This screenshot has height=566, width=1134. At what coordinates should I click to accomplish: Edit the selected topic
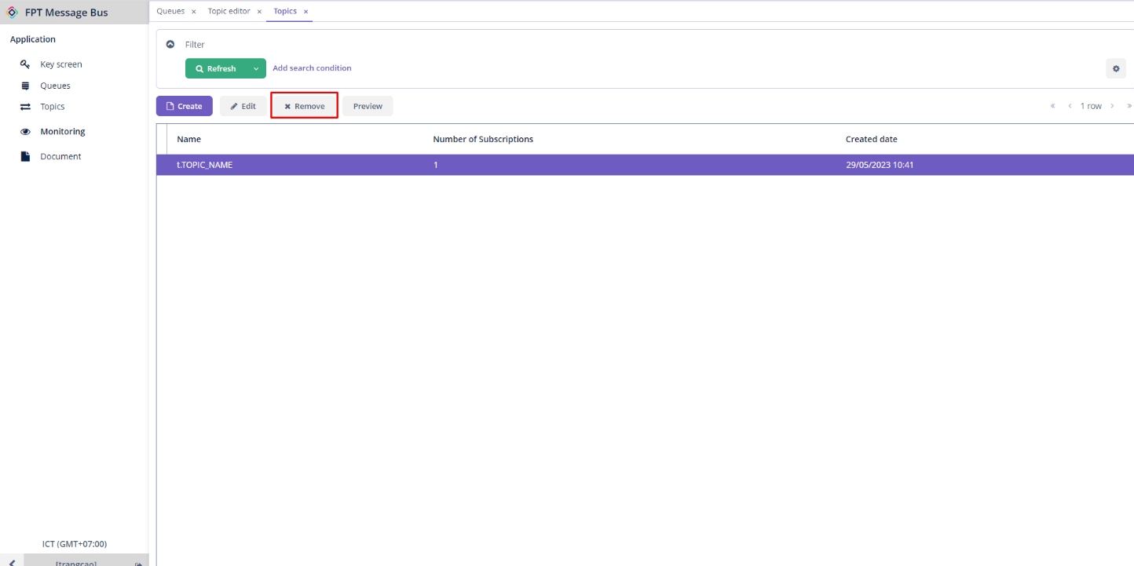tap(243, 106)
